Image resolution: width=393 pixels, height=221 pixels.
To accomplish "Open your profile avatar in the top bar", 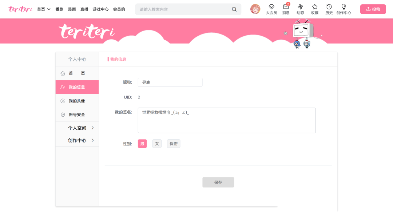I will tap(255, 9).
